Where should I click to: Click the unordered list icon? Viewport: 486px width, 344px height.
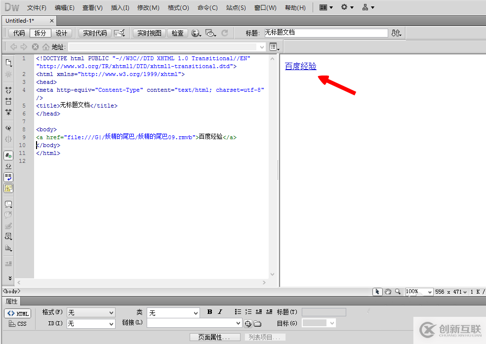tap(238, 312)
